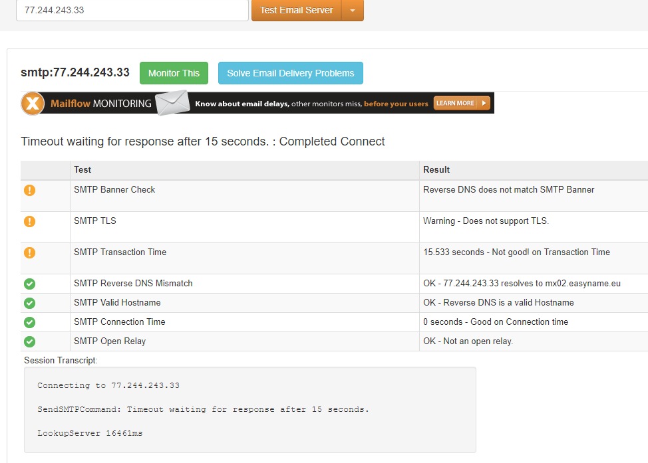Screen dimensions: 648x463
Task: Click the SMTP Open Relay test name
Action: click(x=110, y=341)
